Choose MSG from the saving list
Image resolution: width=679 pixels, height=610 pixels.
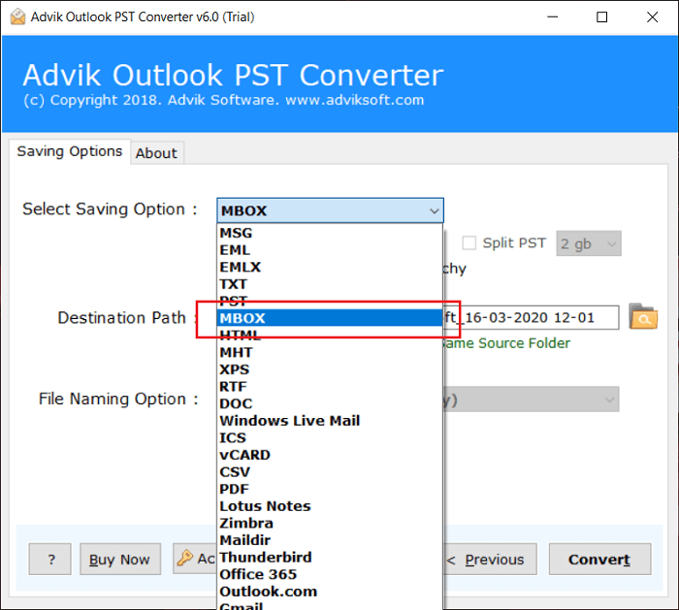[x=330, y=233]
